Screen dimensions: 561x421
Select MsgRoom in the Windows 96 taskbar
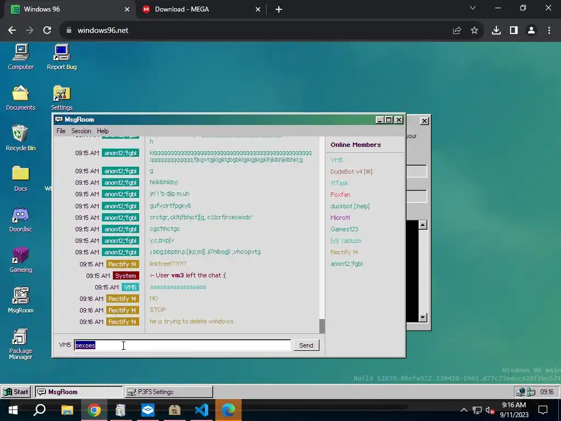click(x=79, y=392)
